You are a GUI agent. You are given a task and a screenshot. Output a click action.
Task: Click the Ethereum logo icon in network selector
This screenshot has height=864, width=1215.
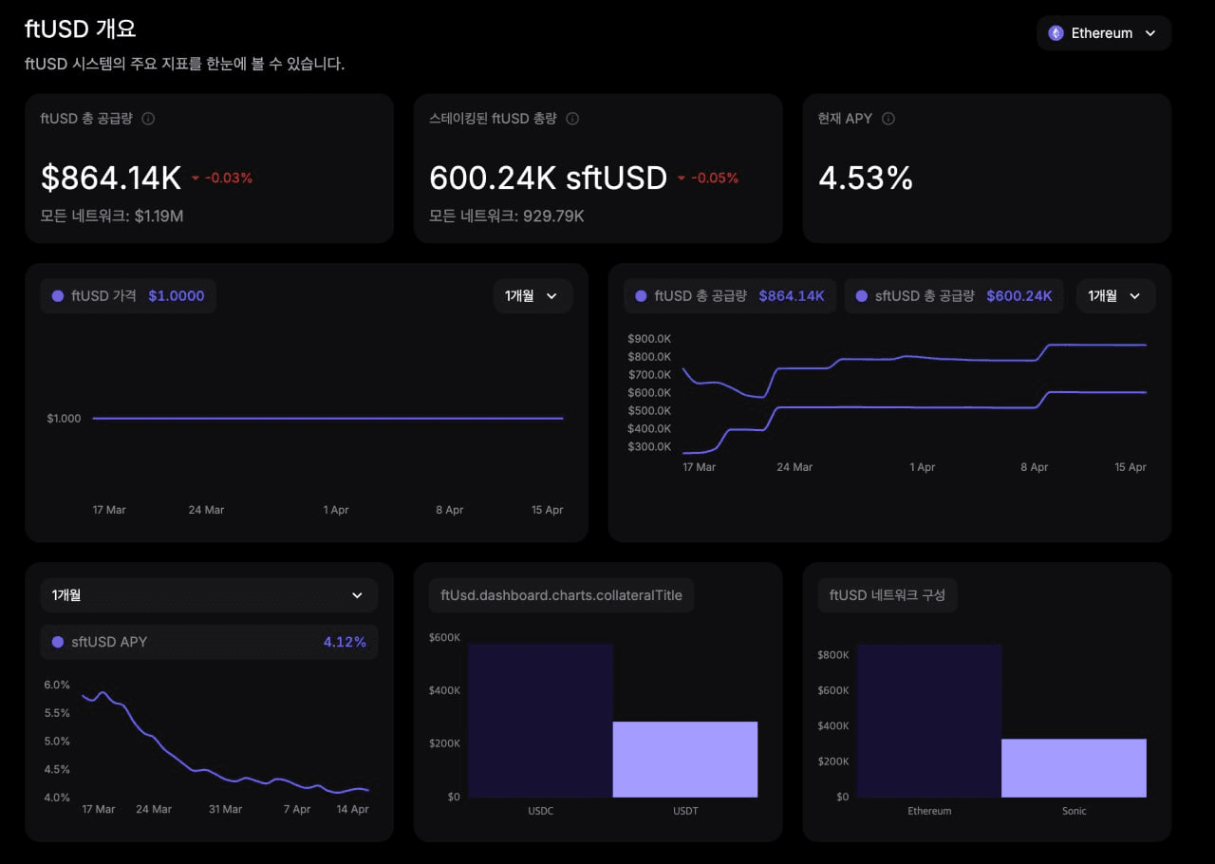1056,33
